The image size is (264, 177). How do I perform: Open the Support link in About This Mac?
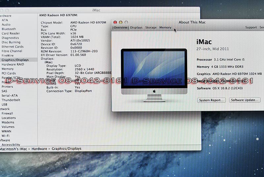(251, 27)
